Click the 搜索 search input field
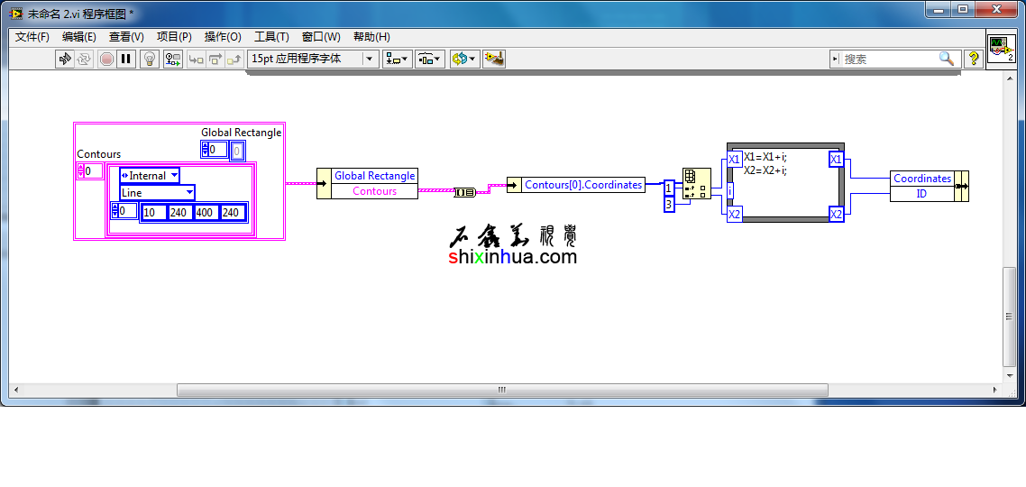The height and width of the screenshot is (487, 1026). [888, 59]
